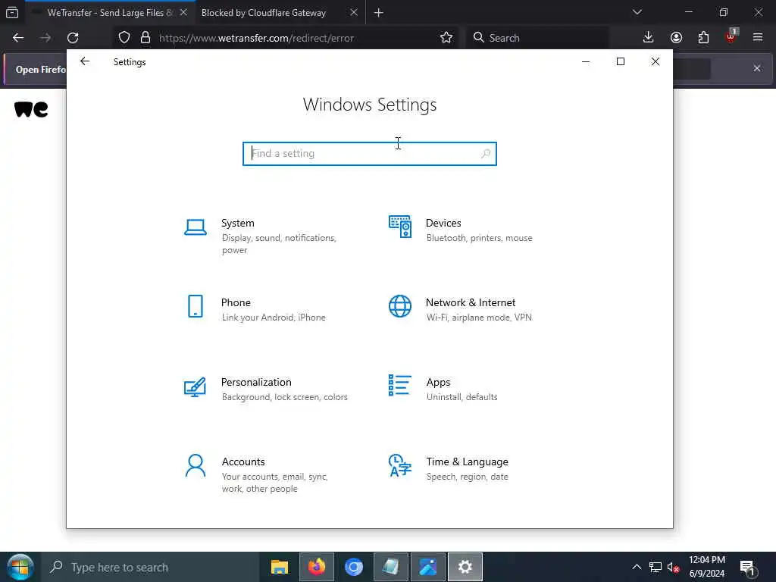Switch to the WeTransfer tab
Screen dimensions: 776x582
110,13
